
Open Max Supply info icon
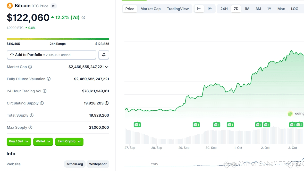30,127
